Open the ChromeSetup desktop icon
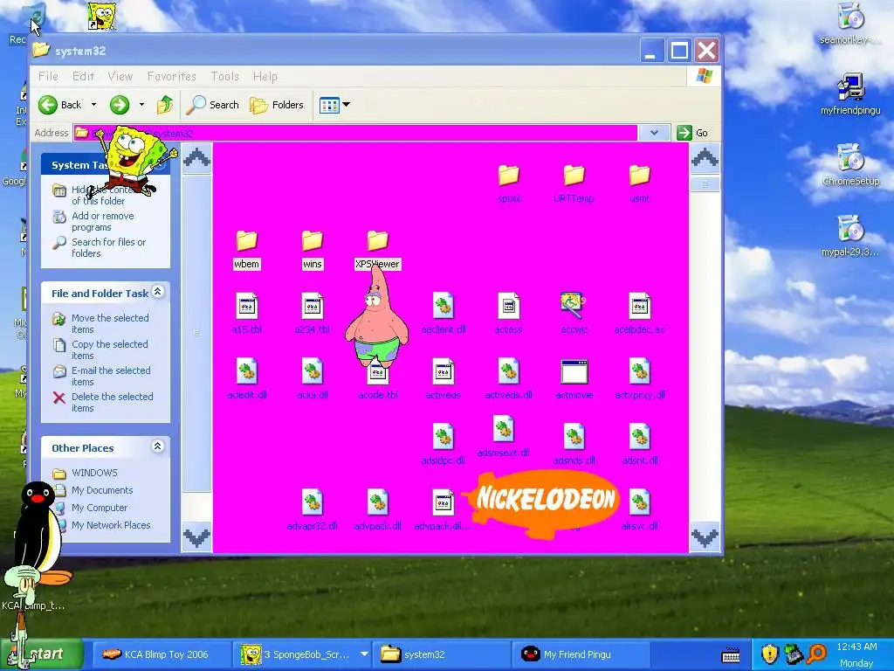894x671 pixels. 850,165
